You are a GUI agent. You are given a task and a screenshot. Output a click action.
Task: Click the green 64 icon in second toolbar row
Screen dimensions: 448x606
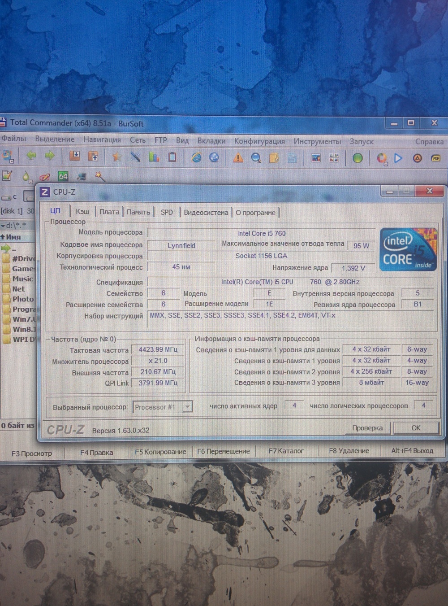click(x=63, y=176)
